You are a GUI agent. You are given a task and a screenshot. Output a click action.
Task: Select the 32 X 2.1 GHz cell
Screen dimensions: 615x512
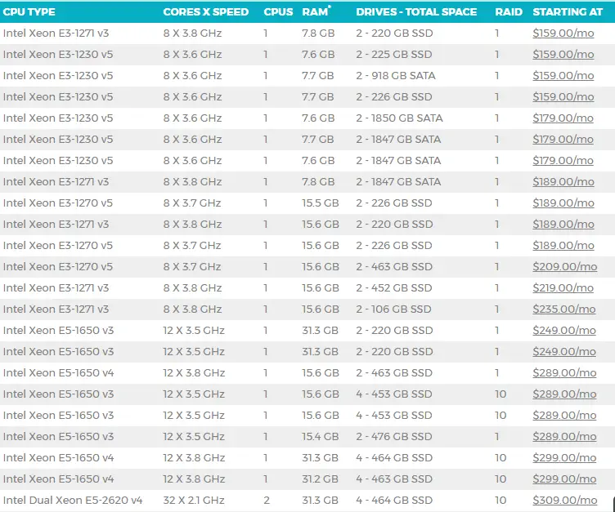[x=194, y=501]
